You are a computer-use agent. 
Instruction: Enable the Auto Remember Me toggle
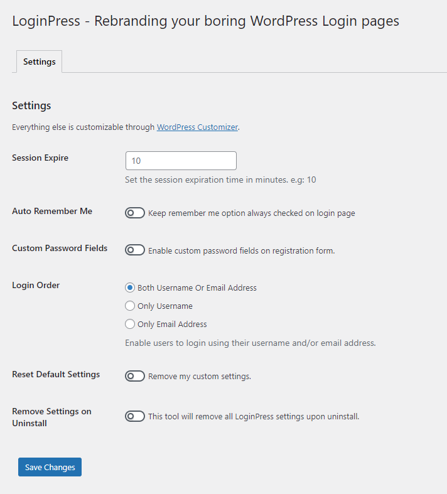point(135,213)
